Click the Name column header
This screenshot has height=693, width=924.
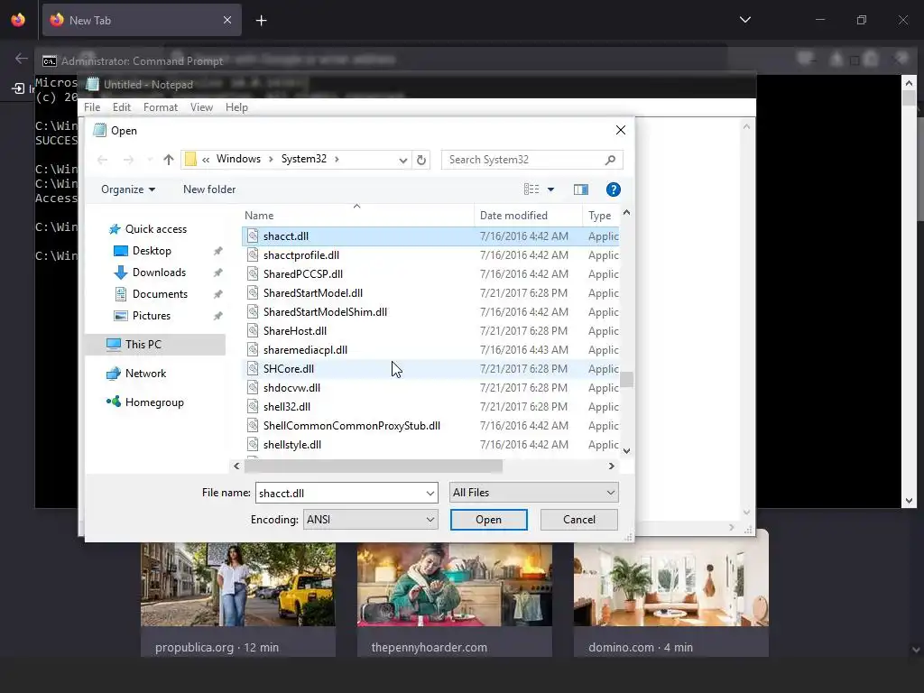coord(357,216)
